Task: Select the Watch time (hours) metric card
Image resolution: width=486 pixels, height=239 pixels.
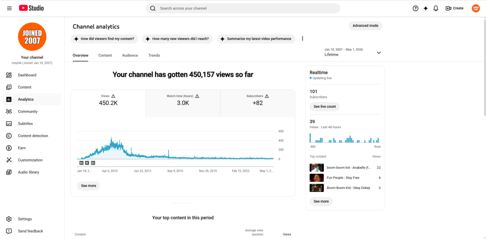Action: pos(183,103)
